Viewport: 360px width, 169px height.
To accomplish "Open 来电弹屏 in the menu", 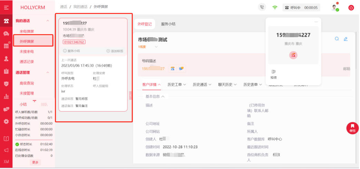I will 27,32.
